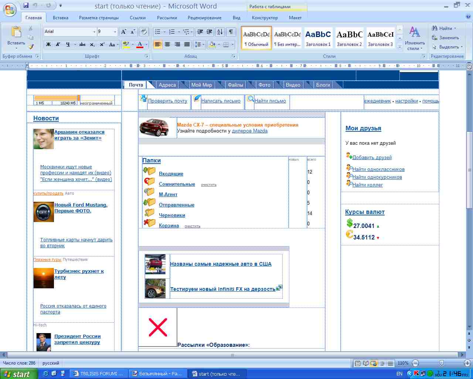Open the Конструктор table tab
This screenshot has height=379, width=473.
coord(265,18)
